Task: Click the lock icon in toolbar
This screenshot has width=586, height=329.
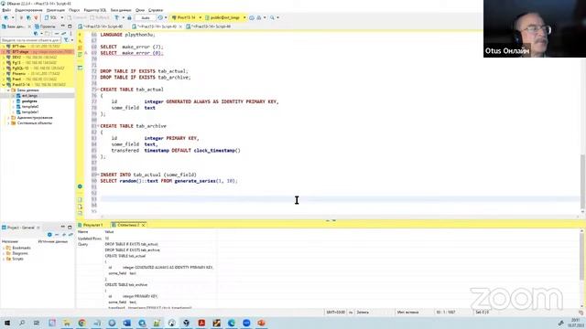Action: pyautogui.click(x=129, y=17)
